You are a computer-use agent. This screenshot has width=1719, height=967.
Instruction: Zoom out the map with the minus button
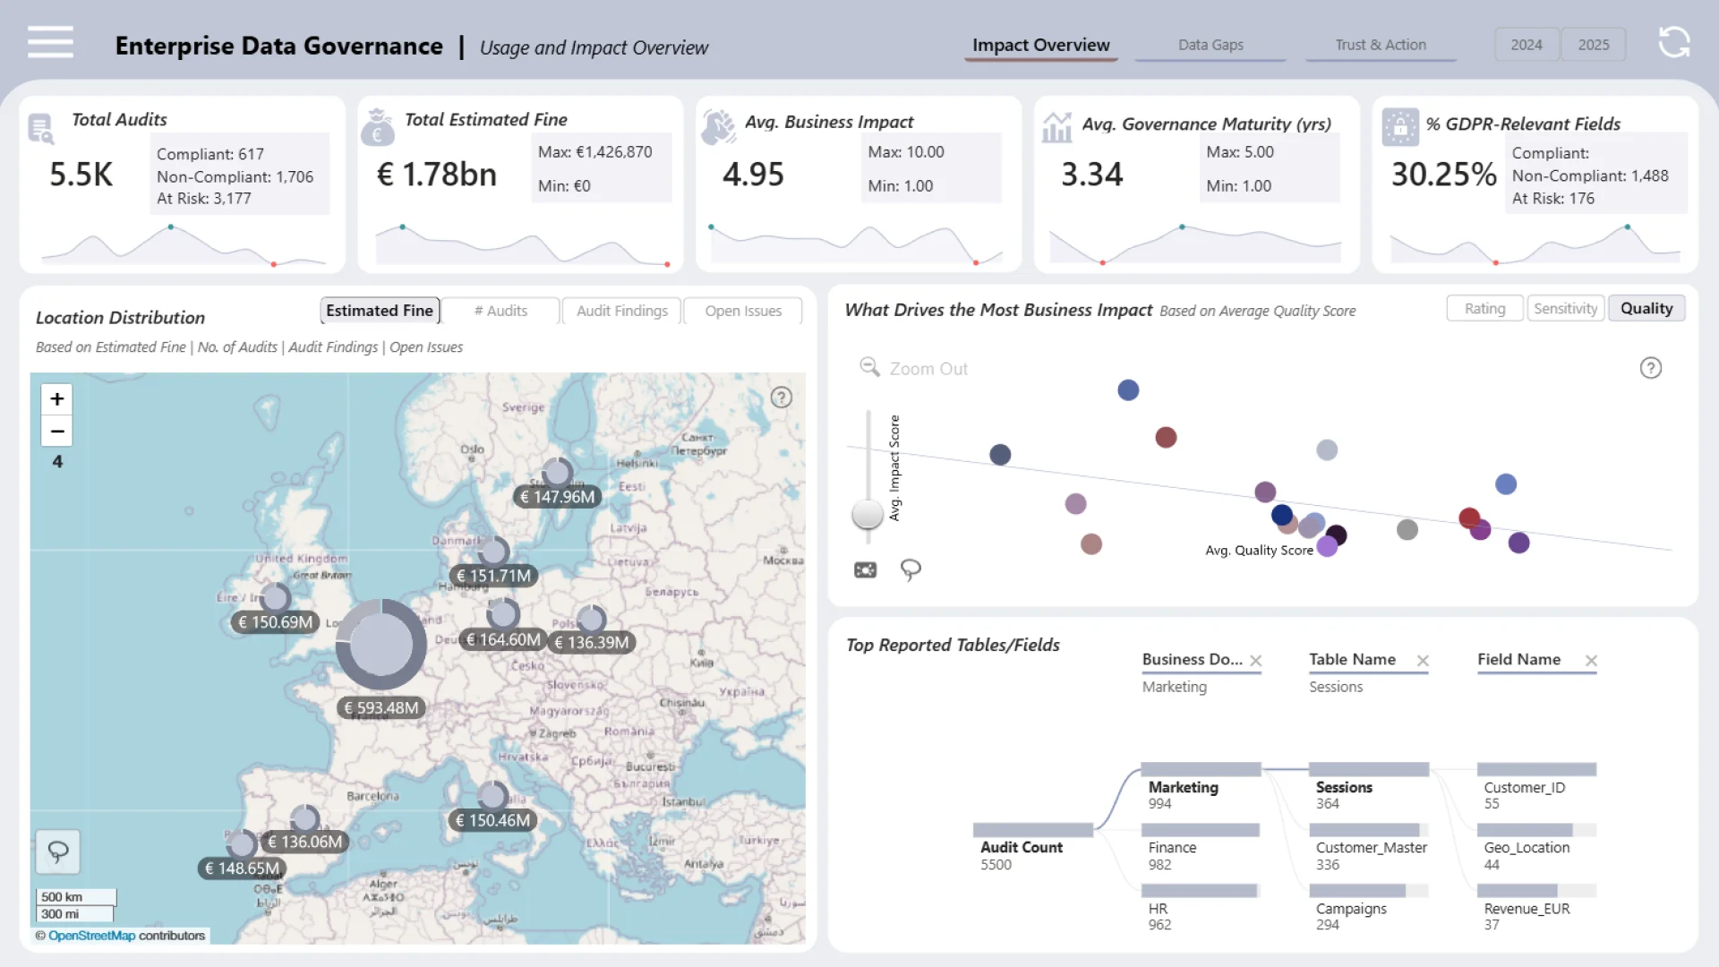57,432
